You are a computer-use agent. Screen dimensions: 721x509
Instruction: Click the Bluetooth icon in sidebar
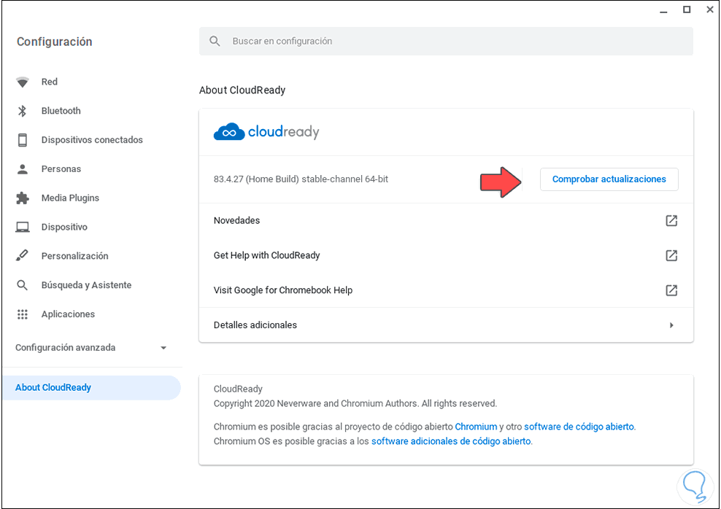(23, 111)
